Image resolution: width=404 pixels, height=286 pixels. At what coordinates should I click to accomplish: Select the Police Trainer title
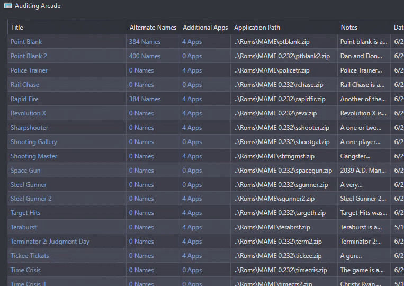click(x=29, y=70)
